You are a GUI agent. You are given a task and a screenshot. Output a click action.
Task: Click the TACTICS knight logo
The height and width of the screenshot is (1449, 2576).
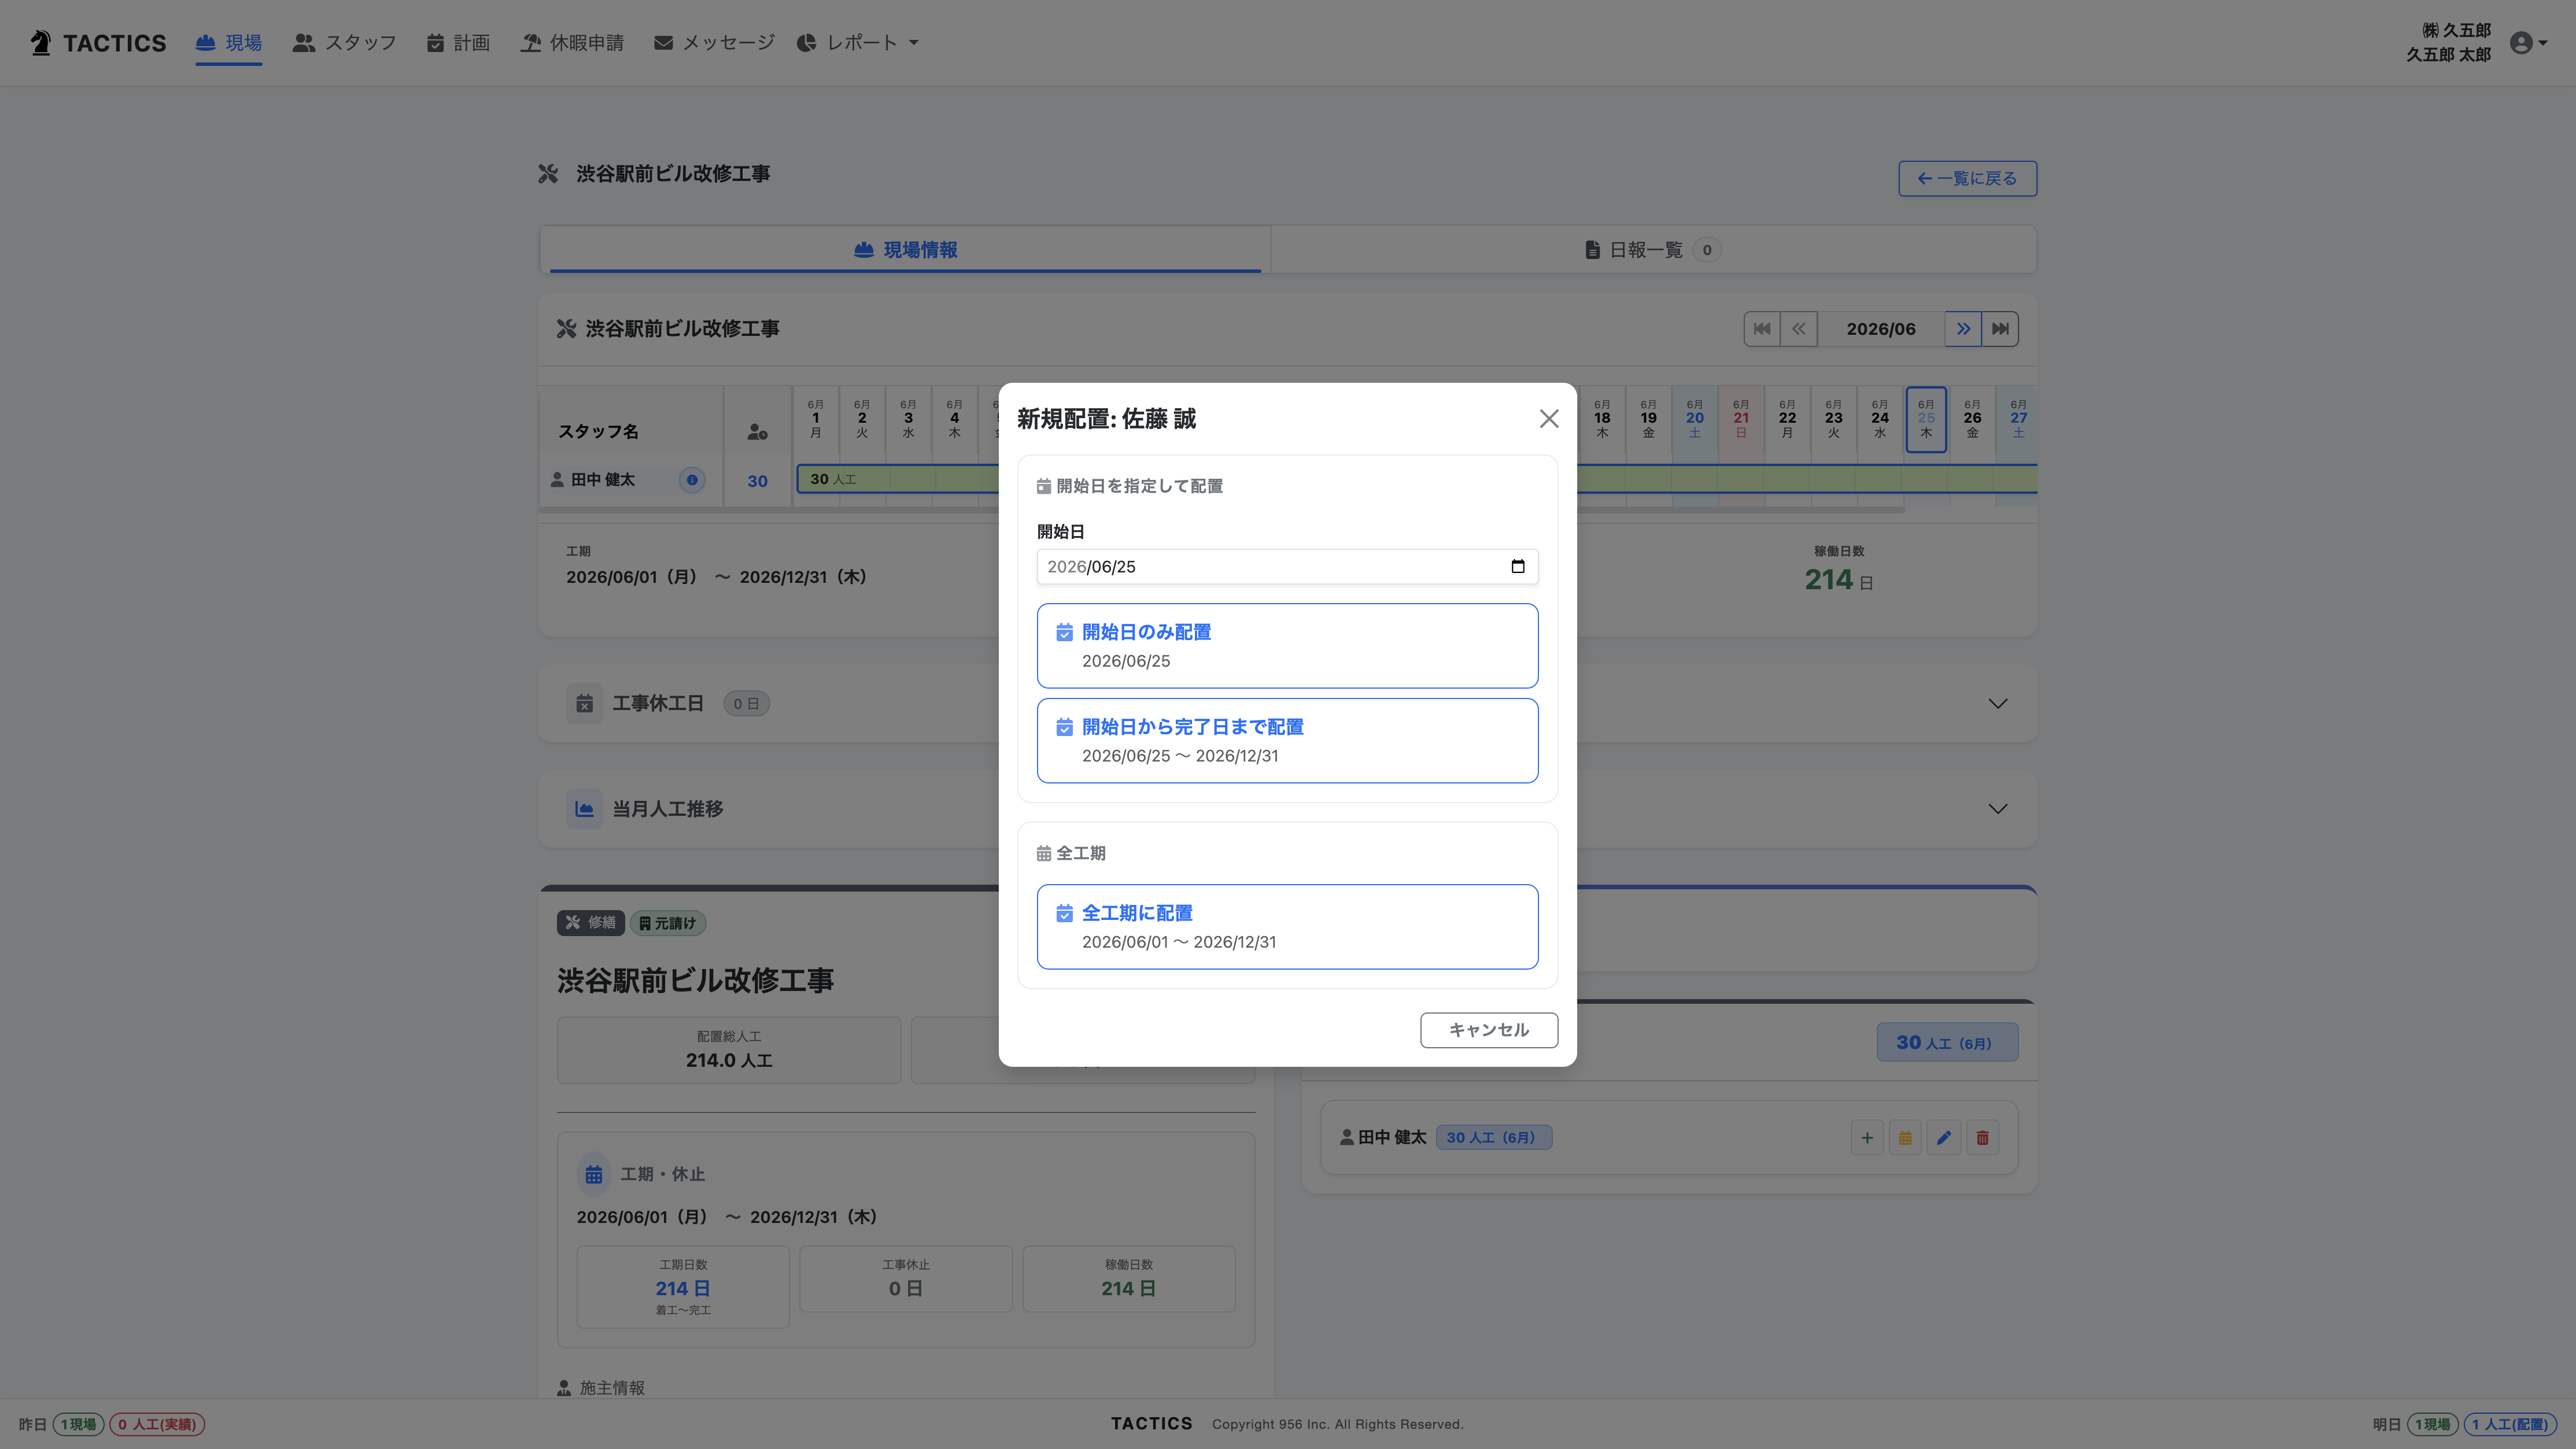(x=41, y=43)
